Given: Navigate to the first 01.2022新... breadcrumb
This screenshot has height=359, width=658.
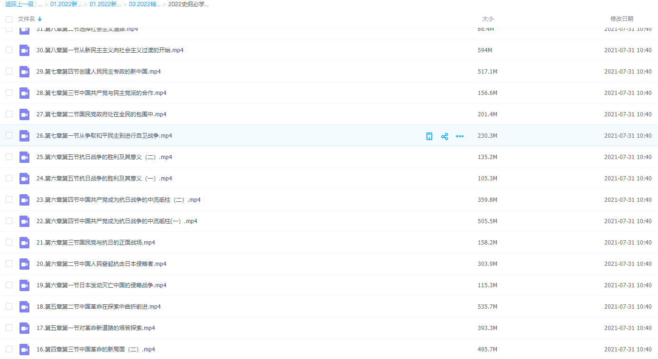Looking at the screenshot, I should tap(66, 4).
